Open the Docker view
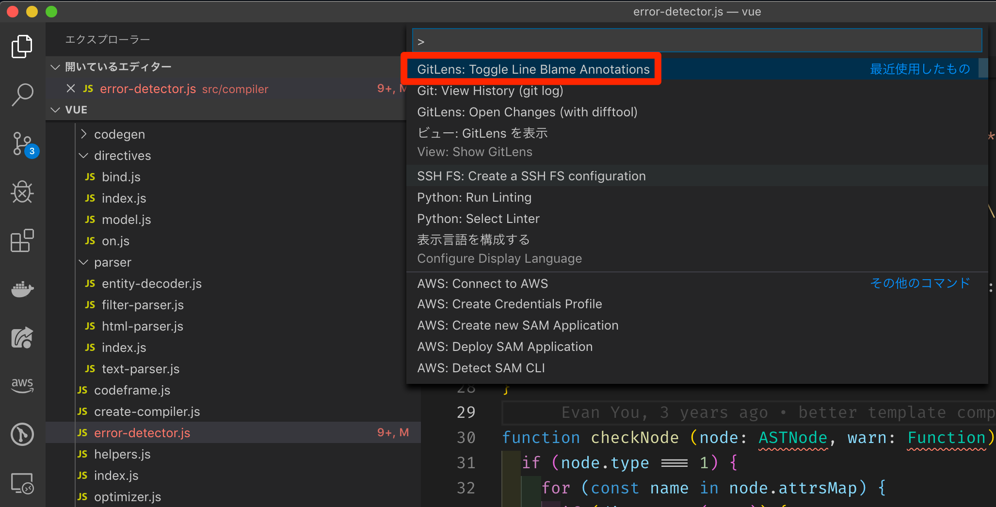Viewport: 996px width, 507px height. pyautogui.click(x=22, y=289)
